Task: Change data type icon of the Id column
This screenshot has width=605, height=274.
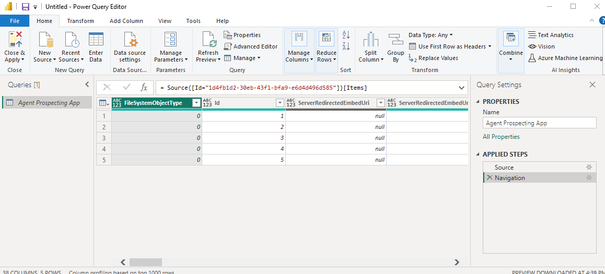Action: pos(207,103)
